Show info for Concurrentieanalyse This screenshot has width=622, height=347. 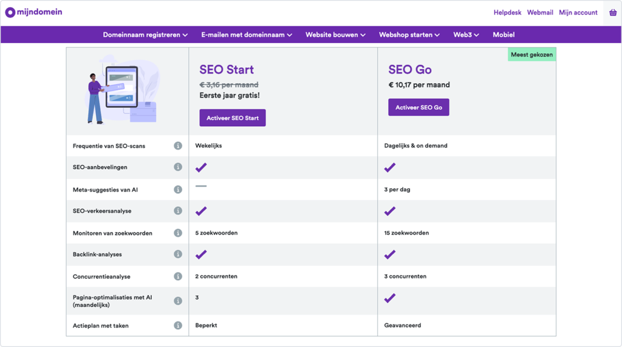coord(178,277)
